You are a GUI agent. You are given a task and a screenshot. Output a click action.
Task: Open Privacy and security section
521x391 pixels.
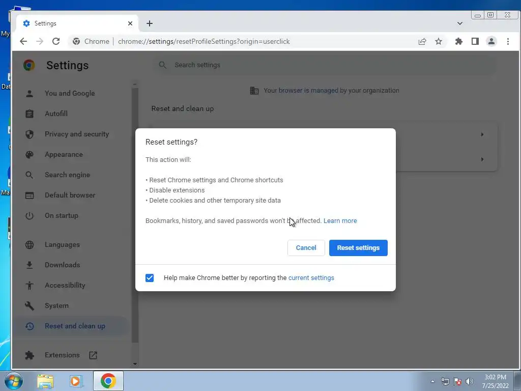77,134
